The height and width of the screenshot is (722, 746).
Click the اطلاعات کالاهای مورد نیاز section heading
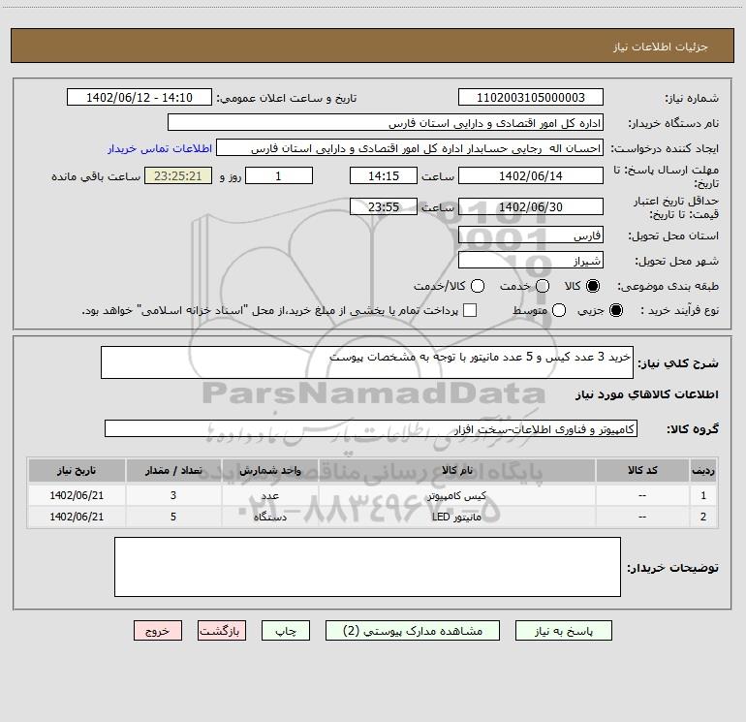pos(646,394)
